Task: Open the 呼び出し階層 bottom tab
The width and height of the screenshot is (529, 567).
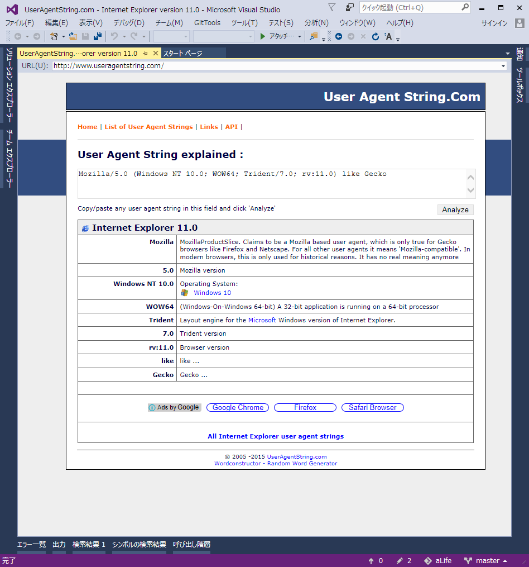Action: point(191,544)
